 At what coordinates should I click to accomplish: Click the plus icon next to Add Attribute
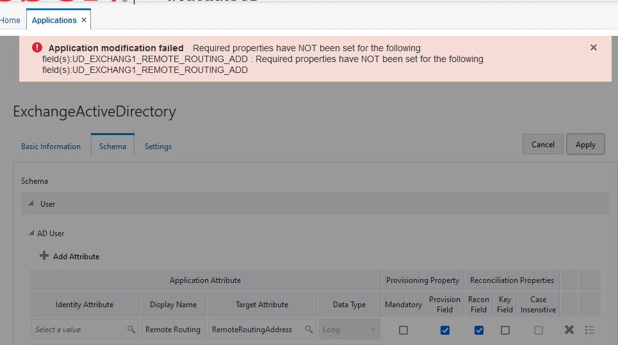point(44,255)
